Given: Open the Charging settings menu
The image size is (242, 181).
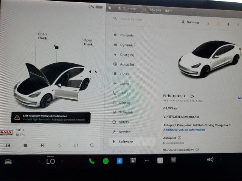Looking at the screenshot, I should [x=124, y=55].
